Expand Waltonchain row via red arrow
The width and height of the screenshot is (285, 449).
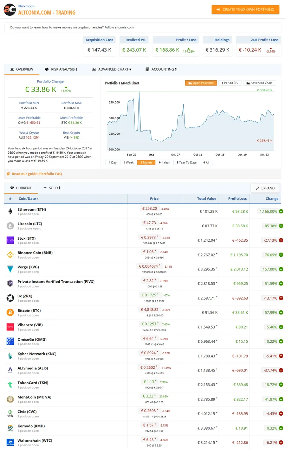(281, 443)
